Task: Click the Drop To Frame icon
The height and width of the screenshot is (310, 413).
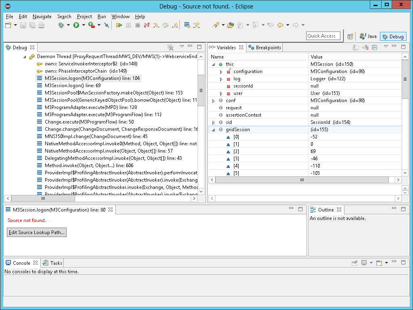Action: (187, 25)
